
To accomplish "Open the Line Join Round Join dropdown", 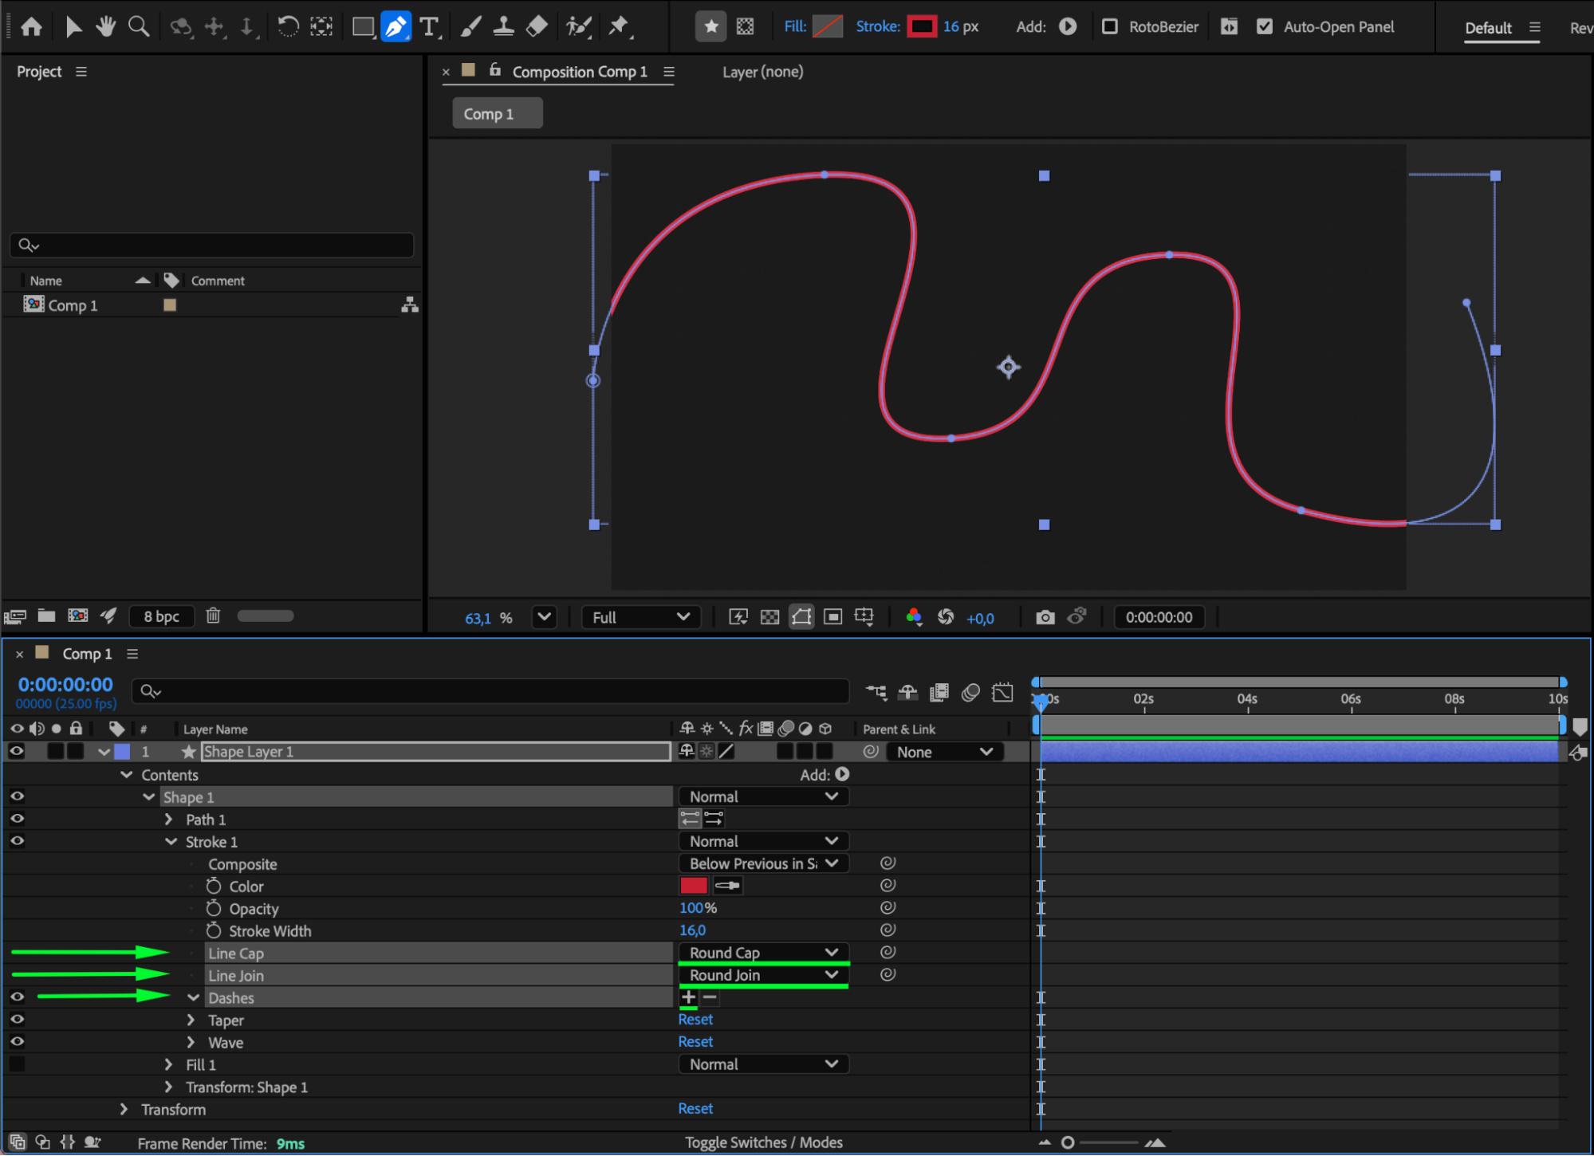I will click(x=763, y=975).
